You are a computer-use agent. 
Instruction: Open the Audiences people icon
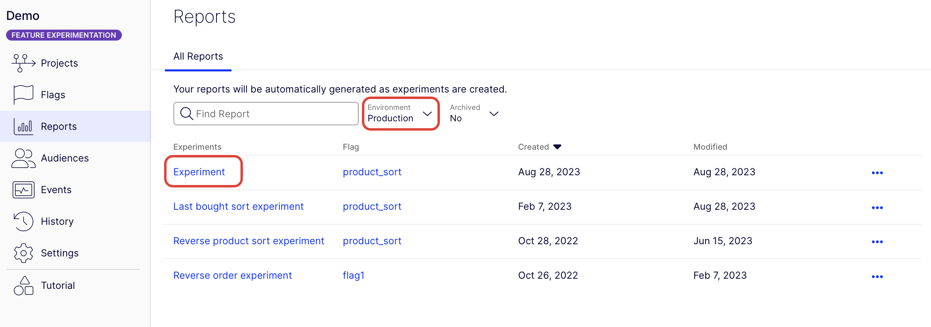pos(24,158)
